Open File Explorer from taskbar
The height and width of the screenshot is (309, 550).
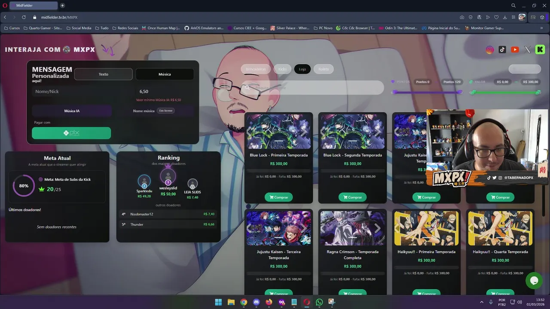point(231,302)
